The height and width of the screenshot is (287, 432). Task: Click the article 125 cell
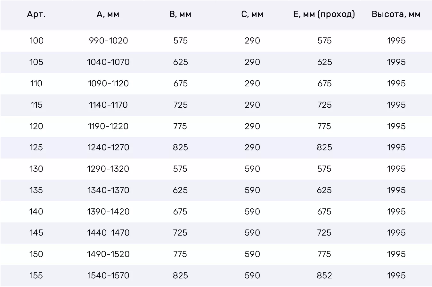pos(36,147)
